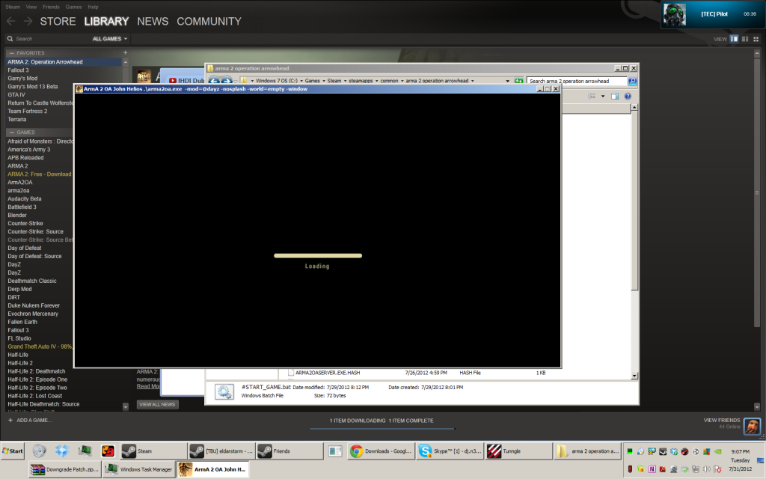Go to the COMMUNITY tab

click(x=208, y=21)
